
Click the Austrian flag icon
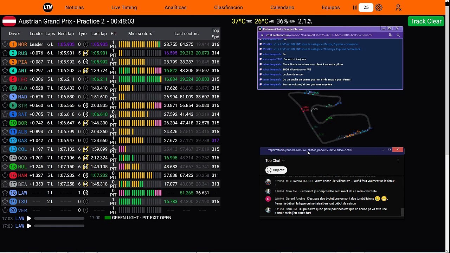[x=9, y=21]
